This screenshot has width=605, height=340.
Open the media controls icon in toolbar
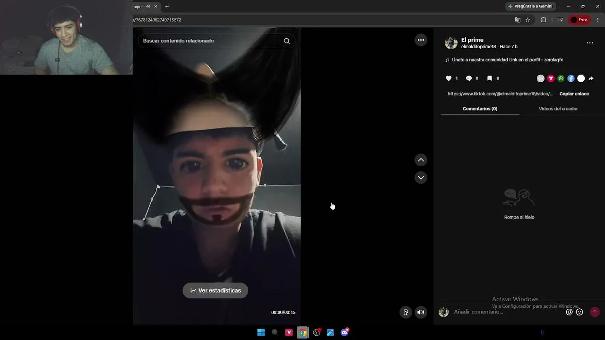point(560,20)
